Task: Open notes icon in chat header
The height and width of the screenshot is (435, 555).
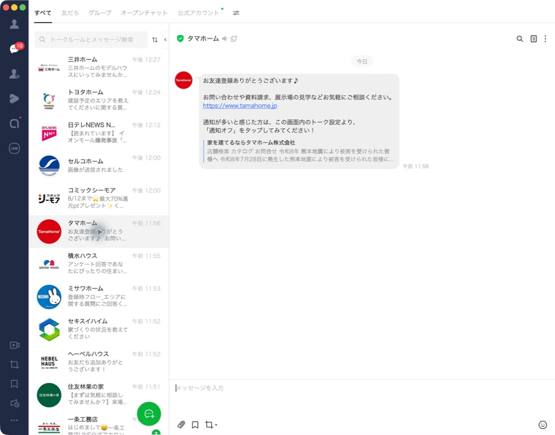Action: tap(533, 39)
